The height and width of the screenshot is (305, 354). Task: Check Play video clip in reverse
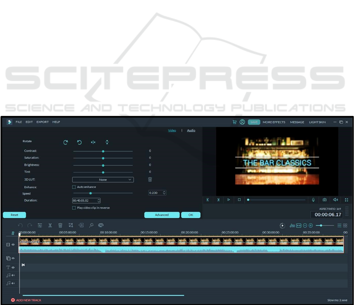click(74, 208)
